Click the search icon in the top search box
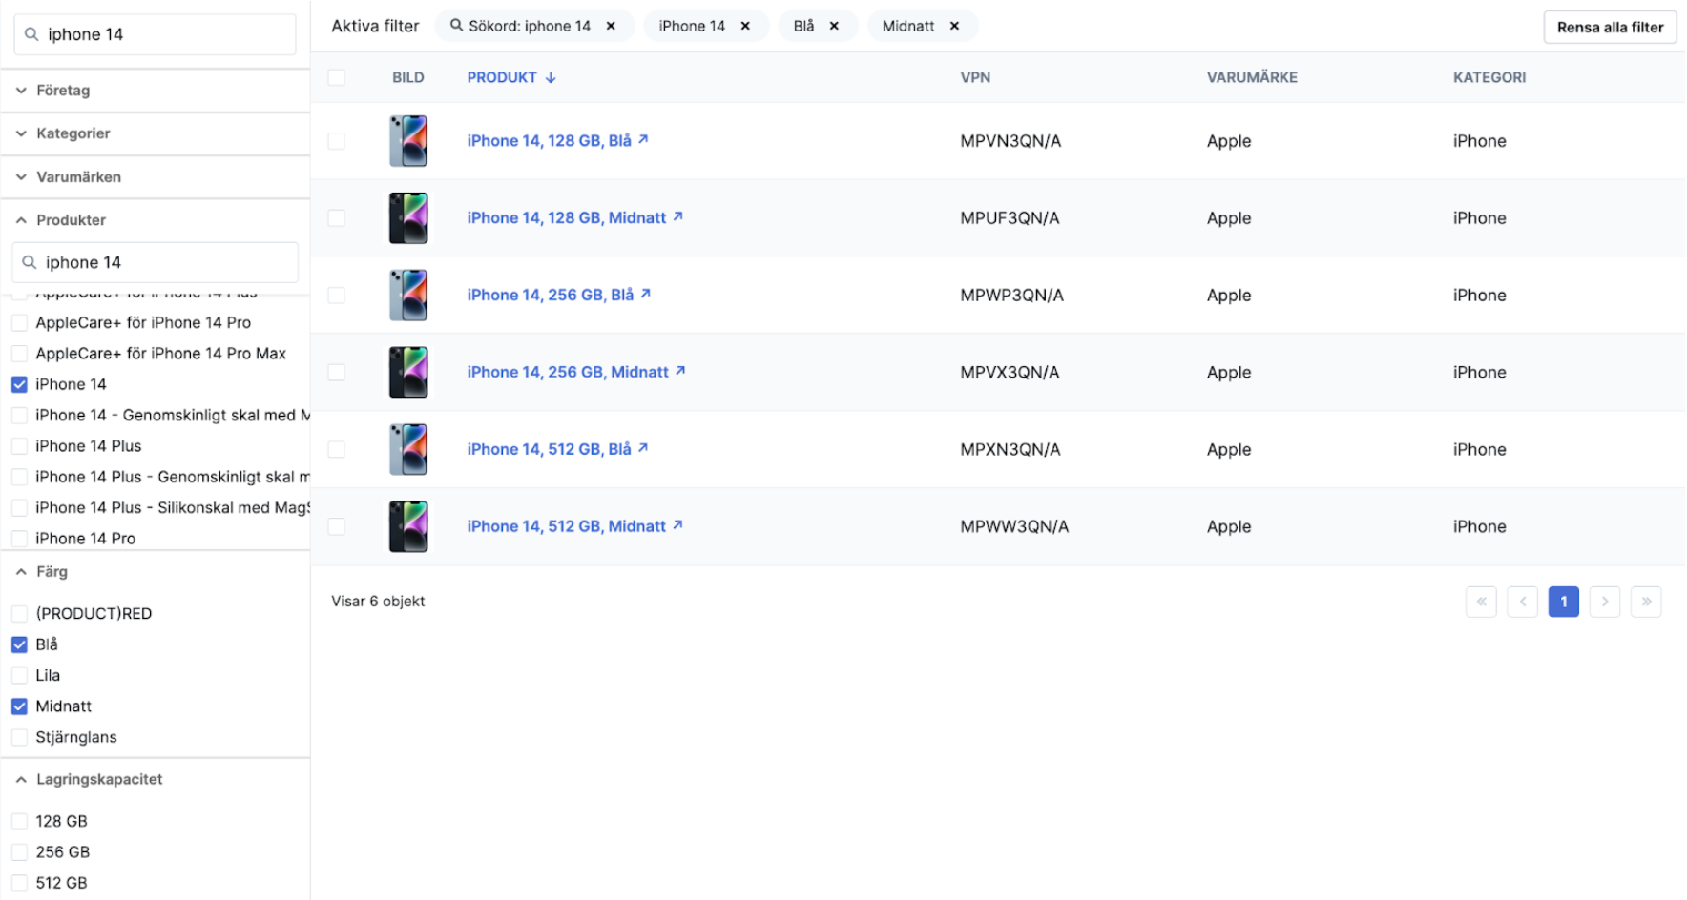1687x900 pixels. (31, 34)
